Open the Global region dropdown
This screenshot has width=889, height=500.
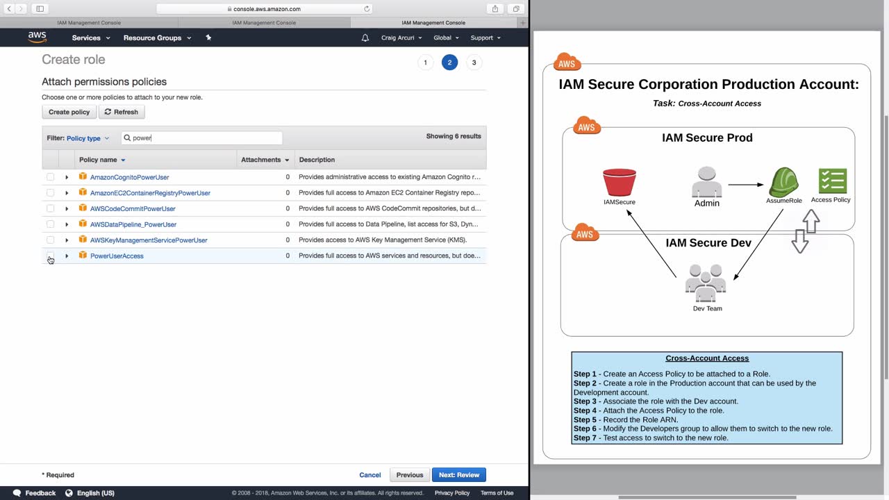click(x=446, y=37)
